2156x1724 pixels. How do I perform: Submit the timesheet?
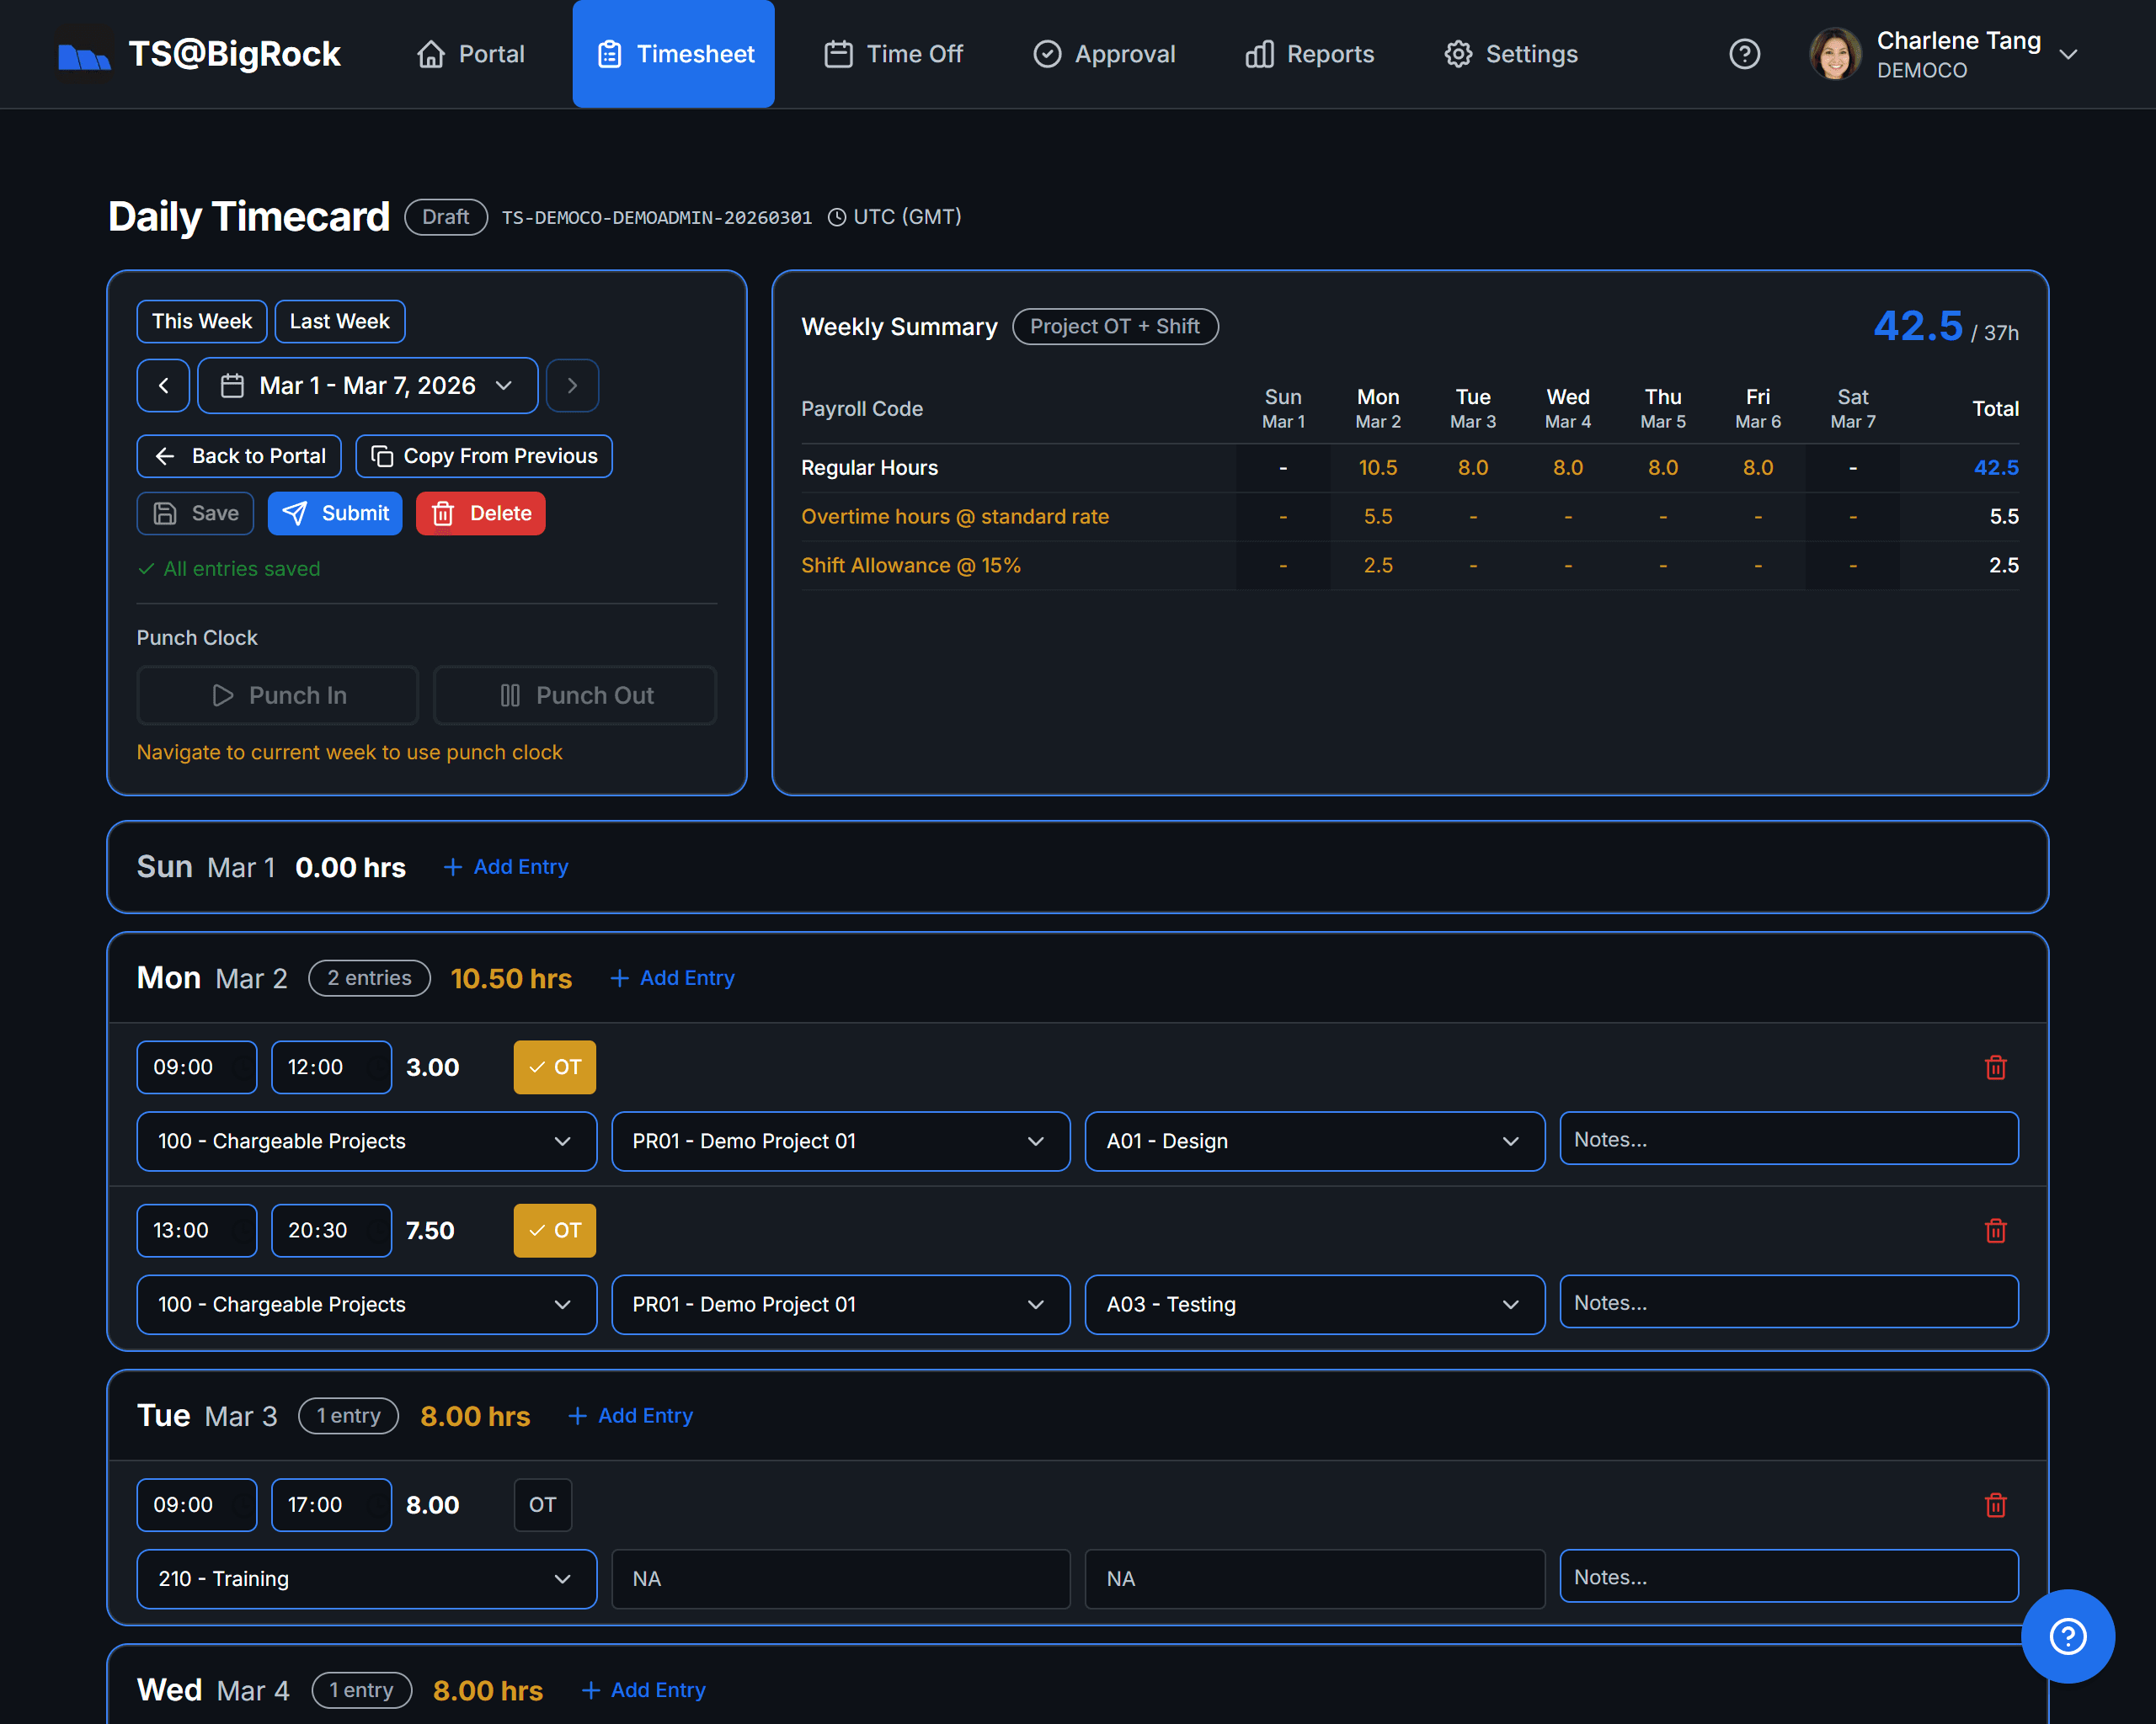(x=335, y=513)
